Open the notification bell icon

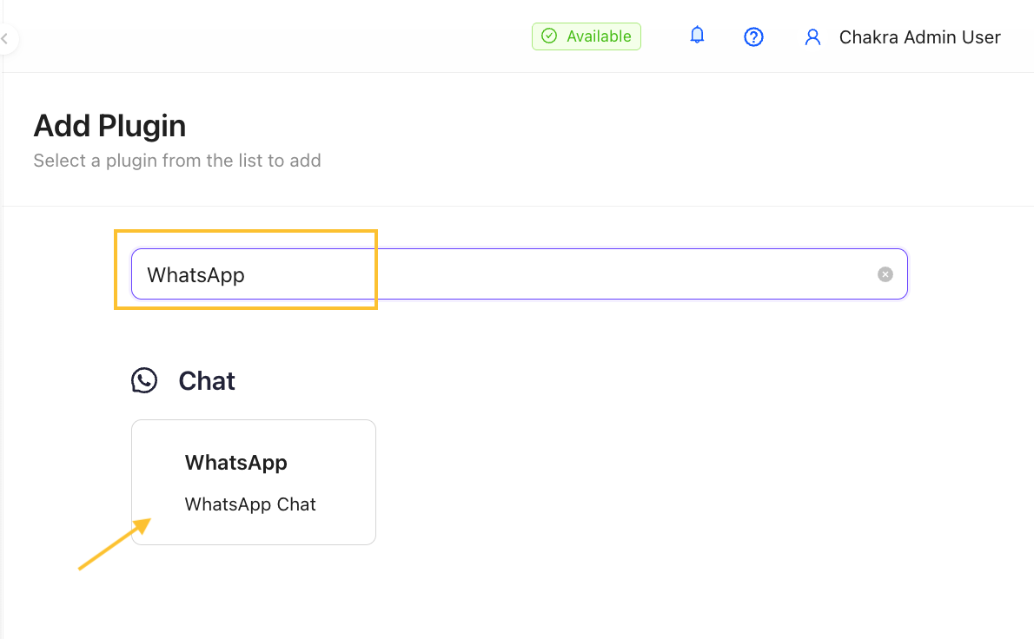[697, 36]
